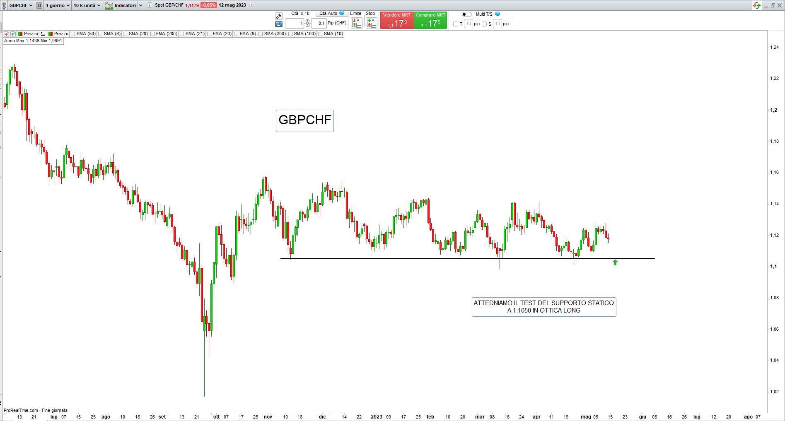This screenshot has height=421, width=785.
Task: Click the 2023 label on time axis
Action: point(376,417)
